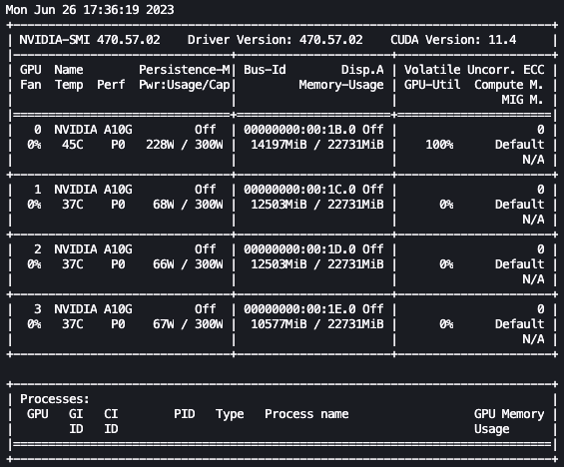The image size is (564, 467).
Task: Click the "Bus-Id" column header
Action: [x=265, y=70]
